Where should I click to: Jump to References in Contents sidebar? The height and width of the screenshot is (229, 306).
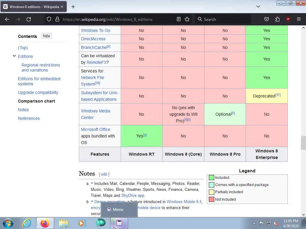29,118
